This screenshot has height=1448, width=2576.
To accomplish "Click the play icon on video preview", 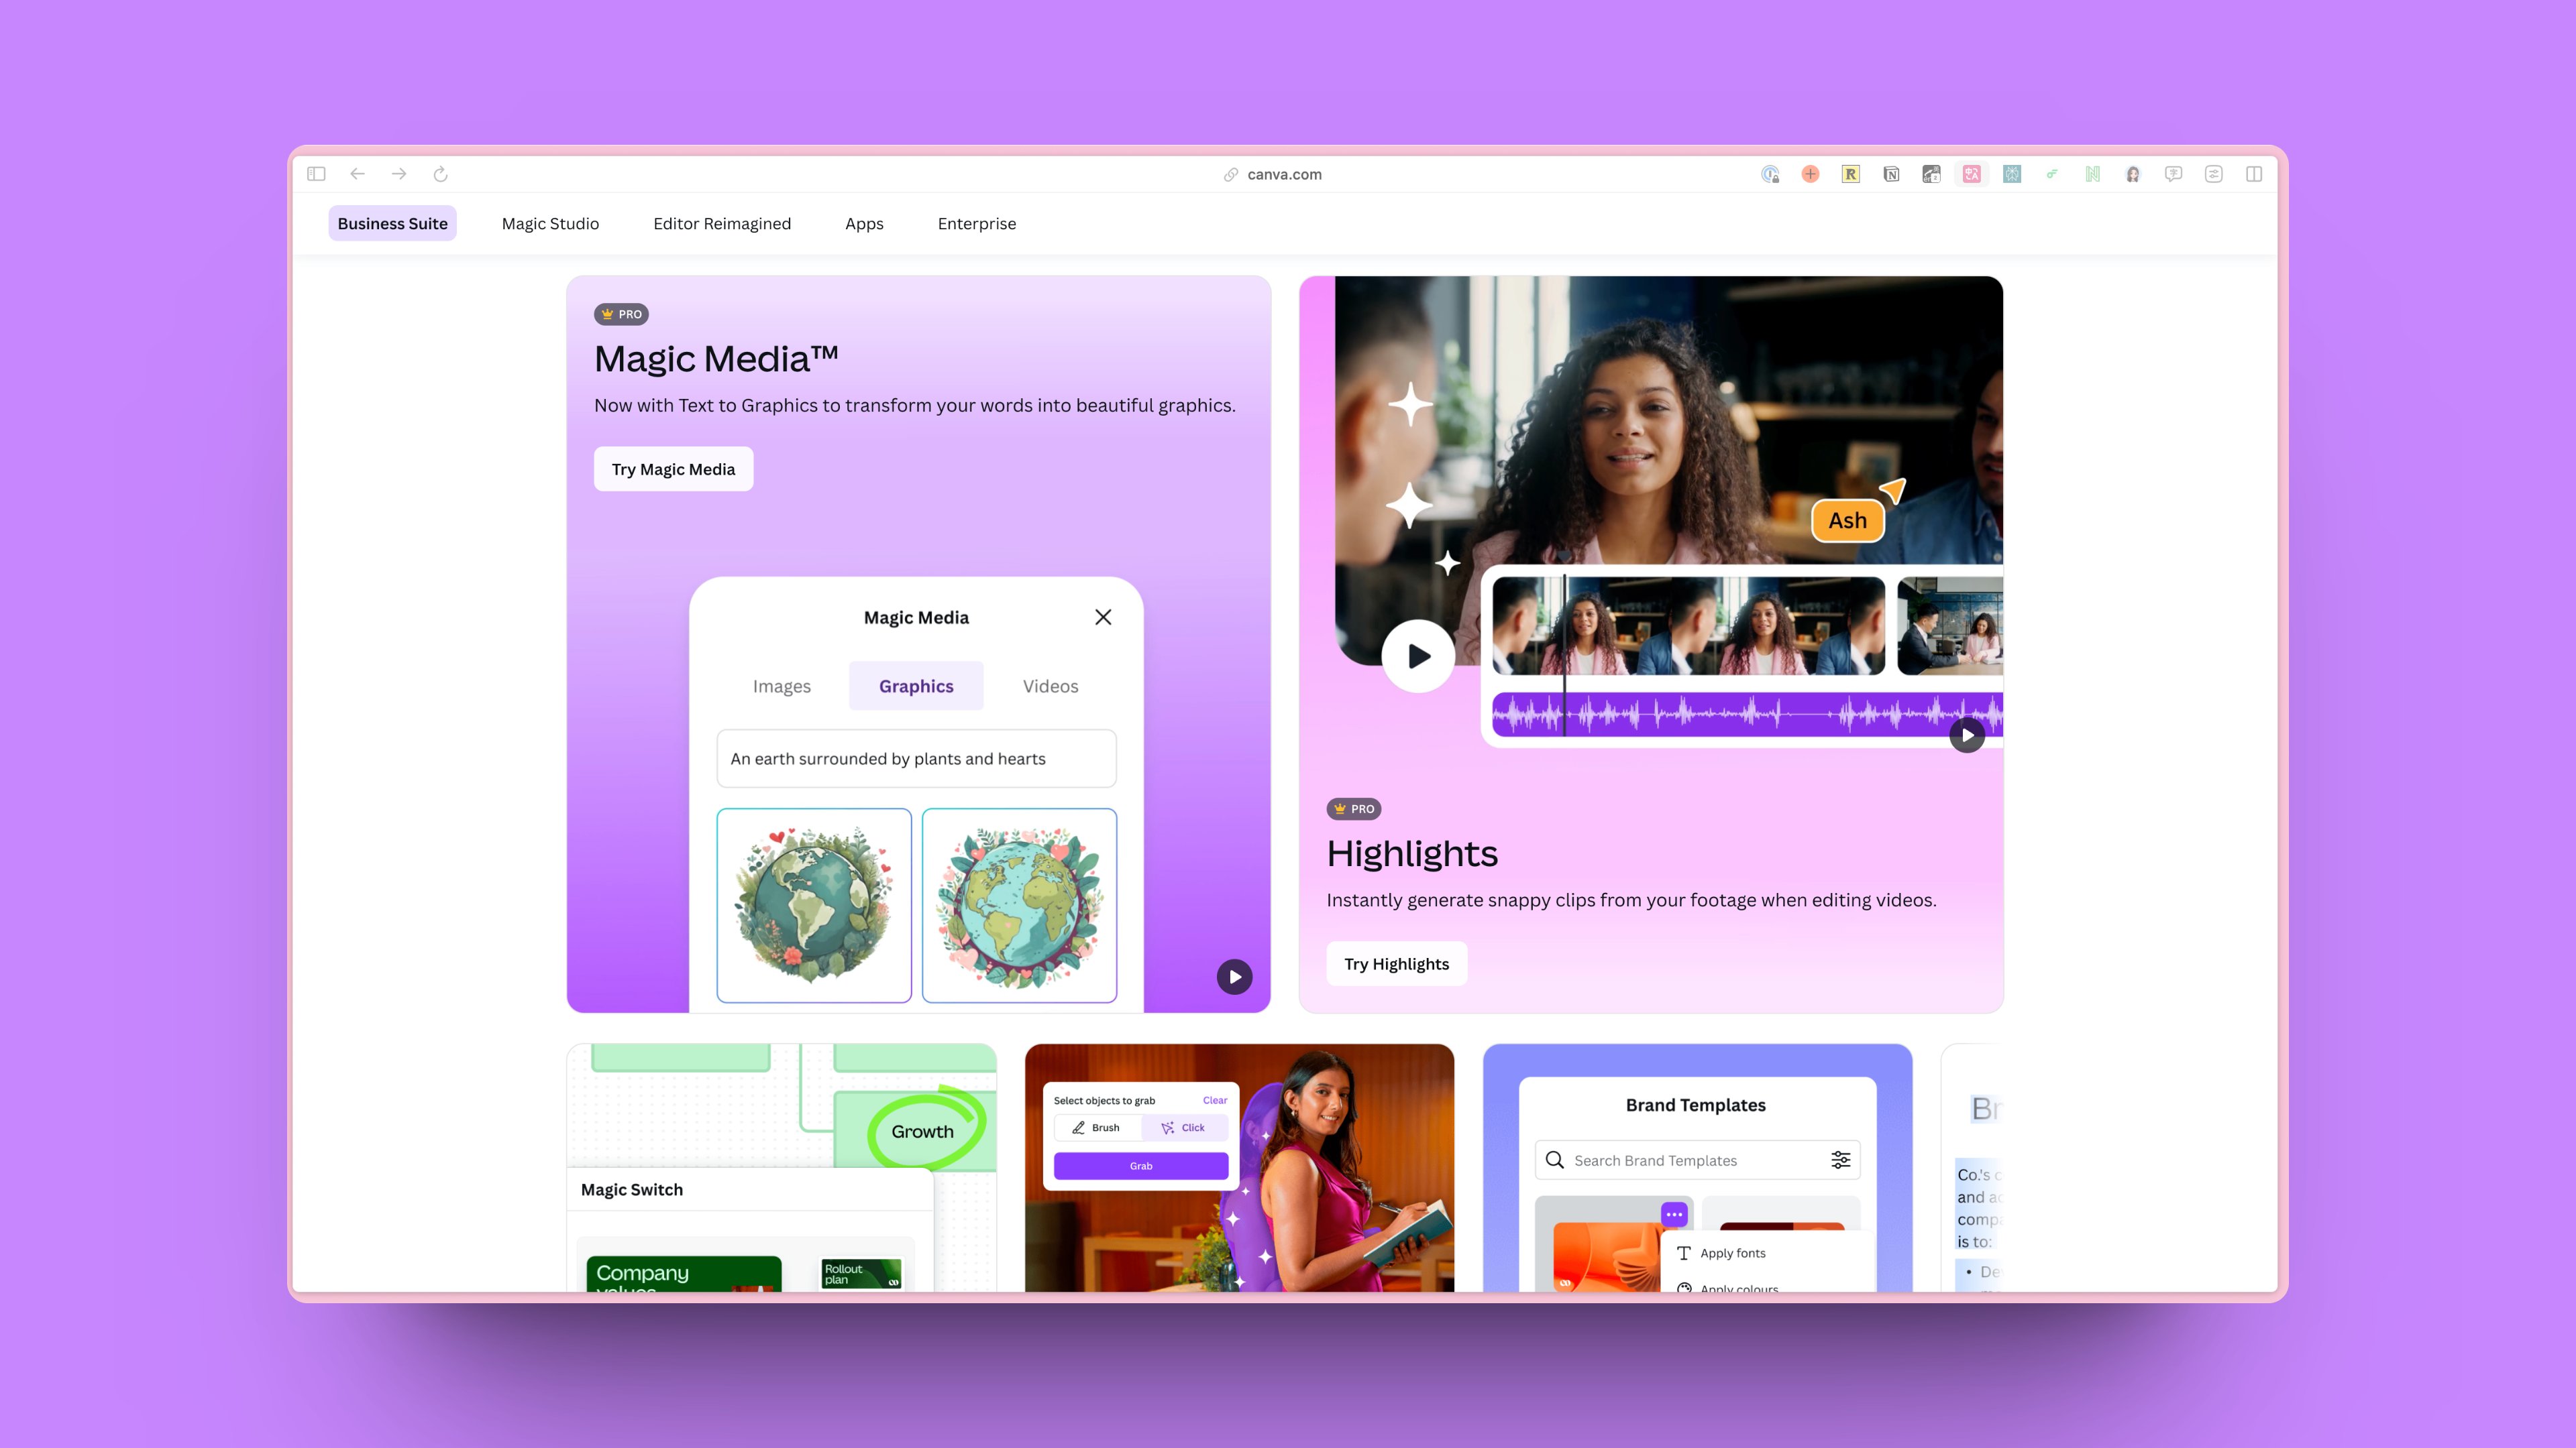I will pos(1415,656).
